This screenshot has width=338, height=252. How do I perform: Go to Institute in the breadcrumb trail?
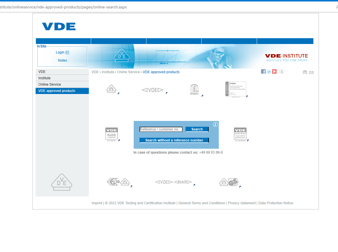pyautogui.click(x=108, y=72)
